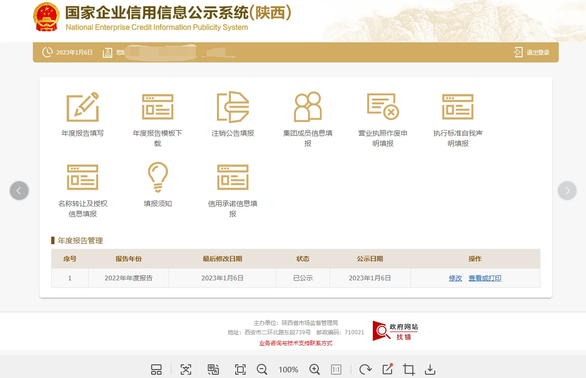Select 集团成员信息填报 group members icon
Viewport: 586px width, 378px height.
(x=308, y=107)
